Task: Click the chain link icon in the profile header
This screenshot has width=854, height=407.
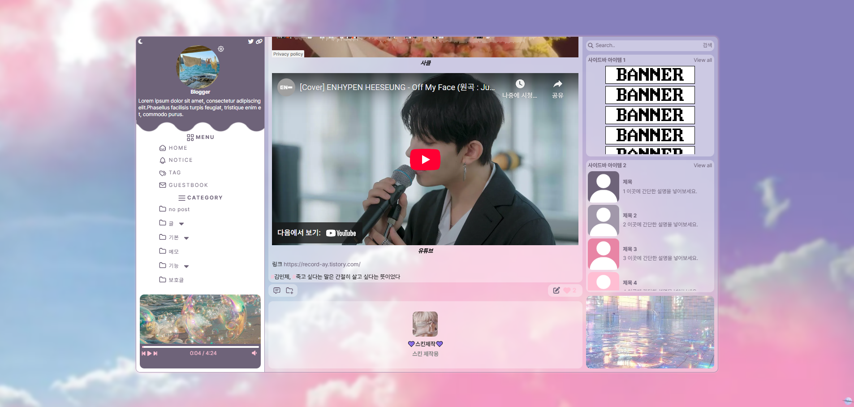Action: click(x=259, y=41)
